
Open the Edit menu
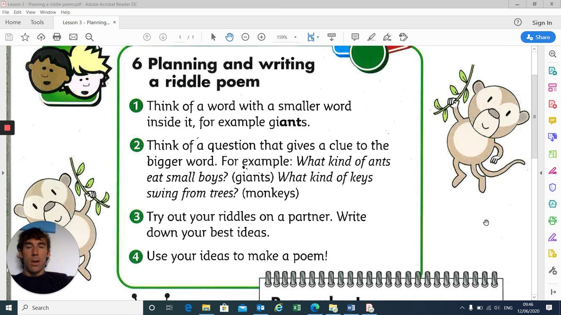(x=18, y=12)
